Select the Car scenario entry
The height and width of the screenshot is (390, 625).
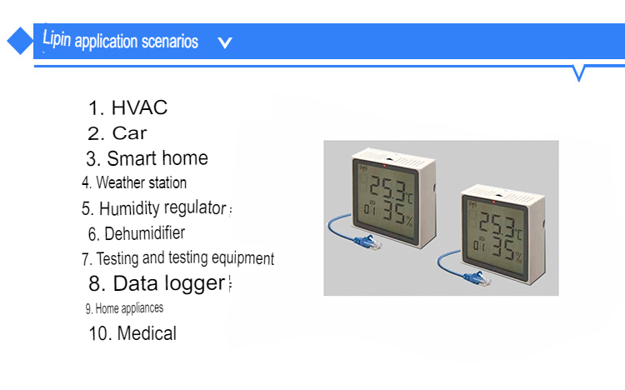117,133
